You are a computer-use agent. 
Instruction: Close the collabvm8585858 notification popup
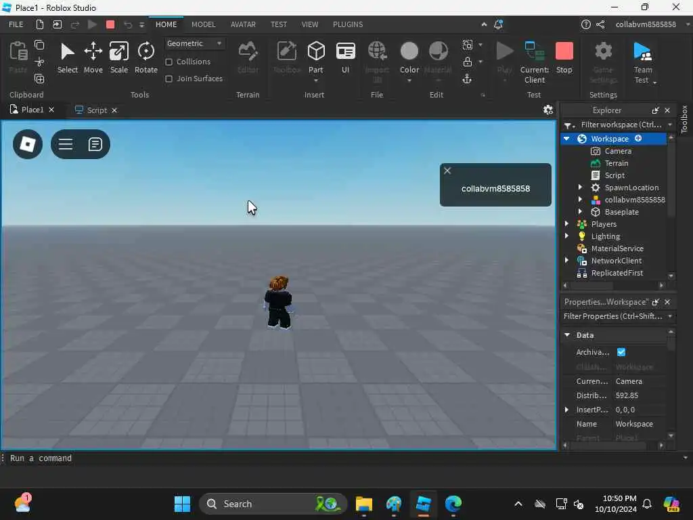447,171
